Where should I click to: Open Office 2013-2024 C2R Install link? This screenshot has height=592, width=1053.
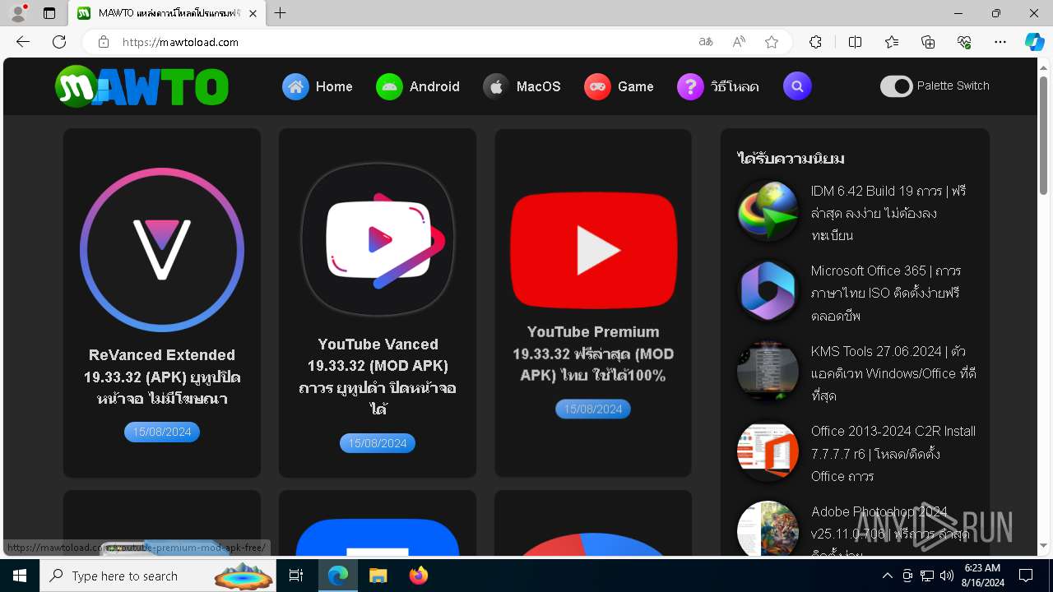point(893,454)
